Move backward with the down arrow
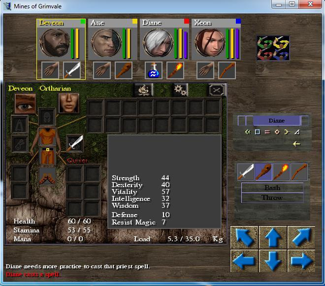The height and width of the screenshot is (286, 325). 273,261
